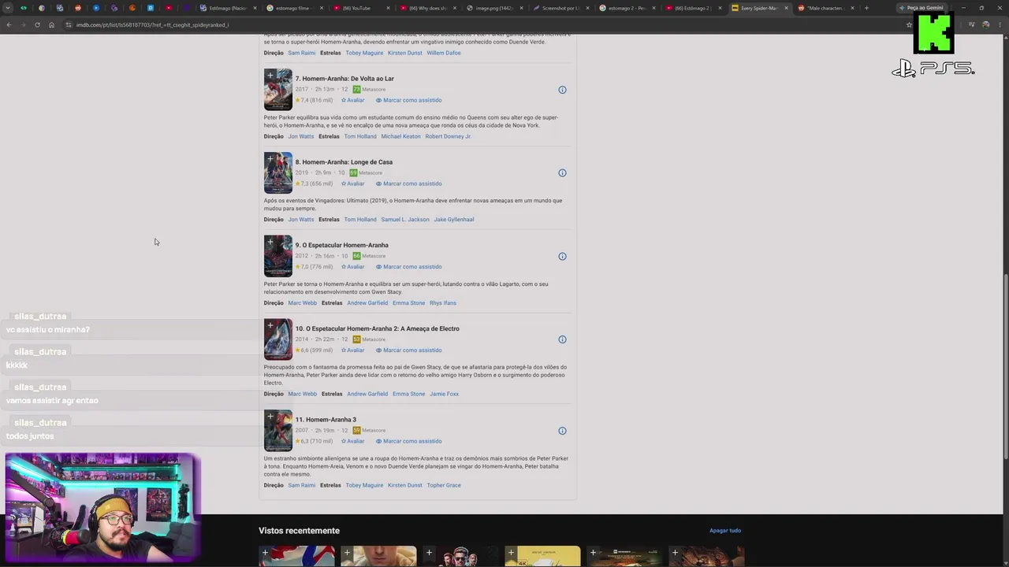The height and width of the screenshot is (567, 1009).
Task: Open Jon Watts link under De Volta ao Lar
Action: tap(300, 137)
